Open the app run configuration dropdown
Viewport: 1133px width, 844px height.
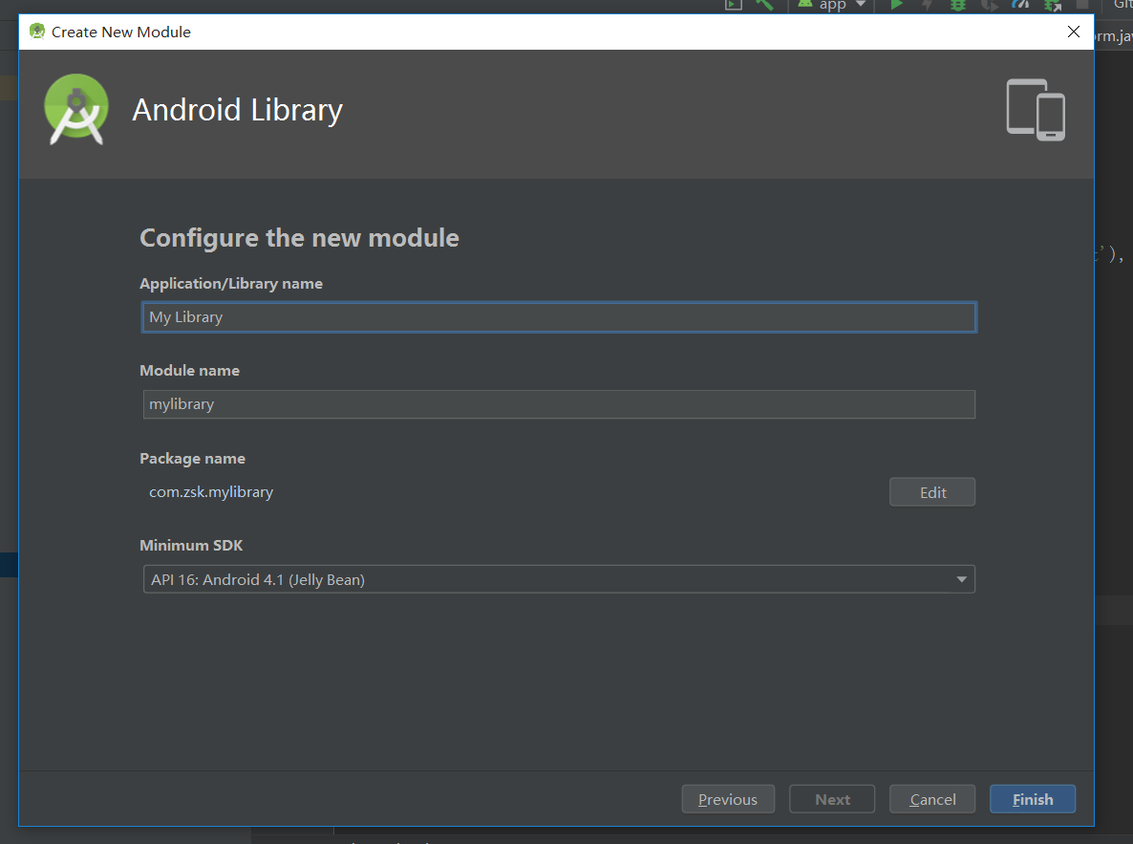(x=830, y=6)
